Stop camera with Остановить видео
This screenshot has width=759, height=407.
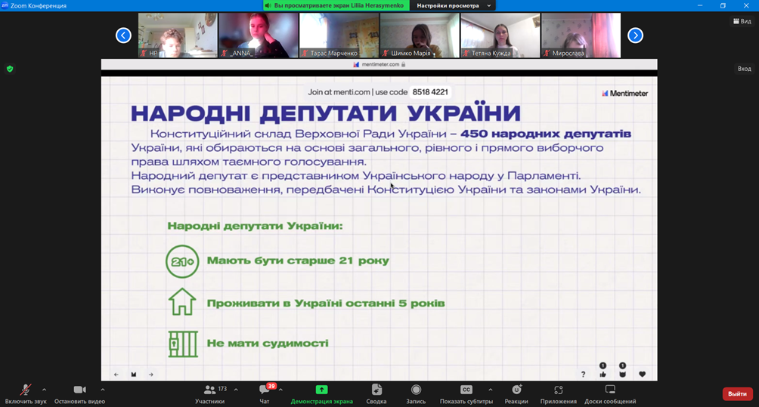[79, 393]
